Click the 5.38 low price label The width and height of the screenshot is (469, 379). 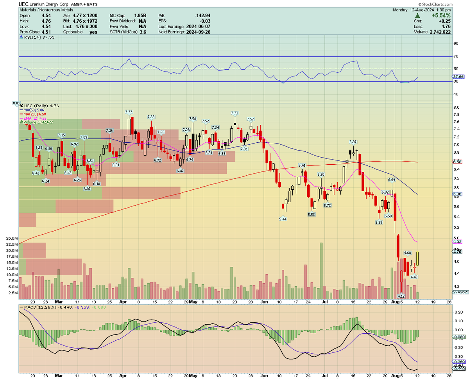(x=379, y=222)
